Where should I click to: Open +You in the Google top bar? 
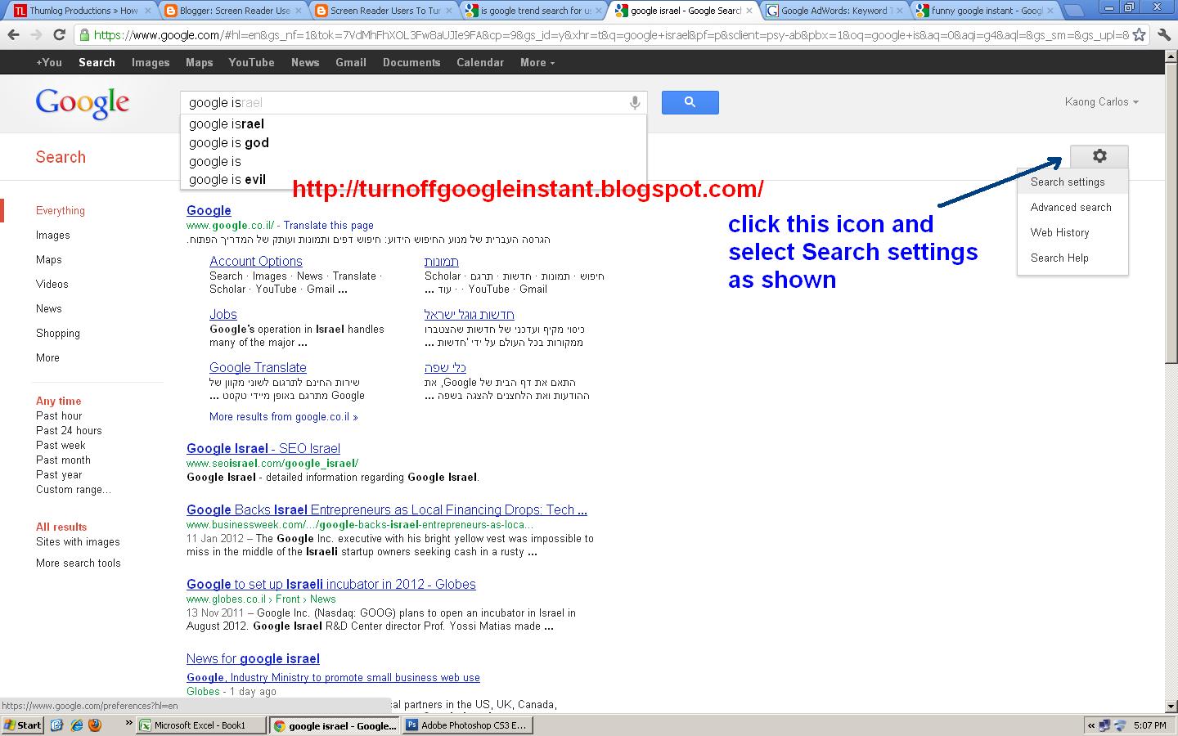(x=49, y=62)
